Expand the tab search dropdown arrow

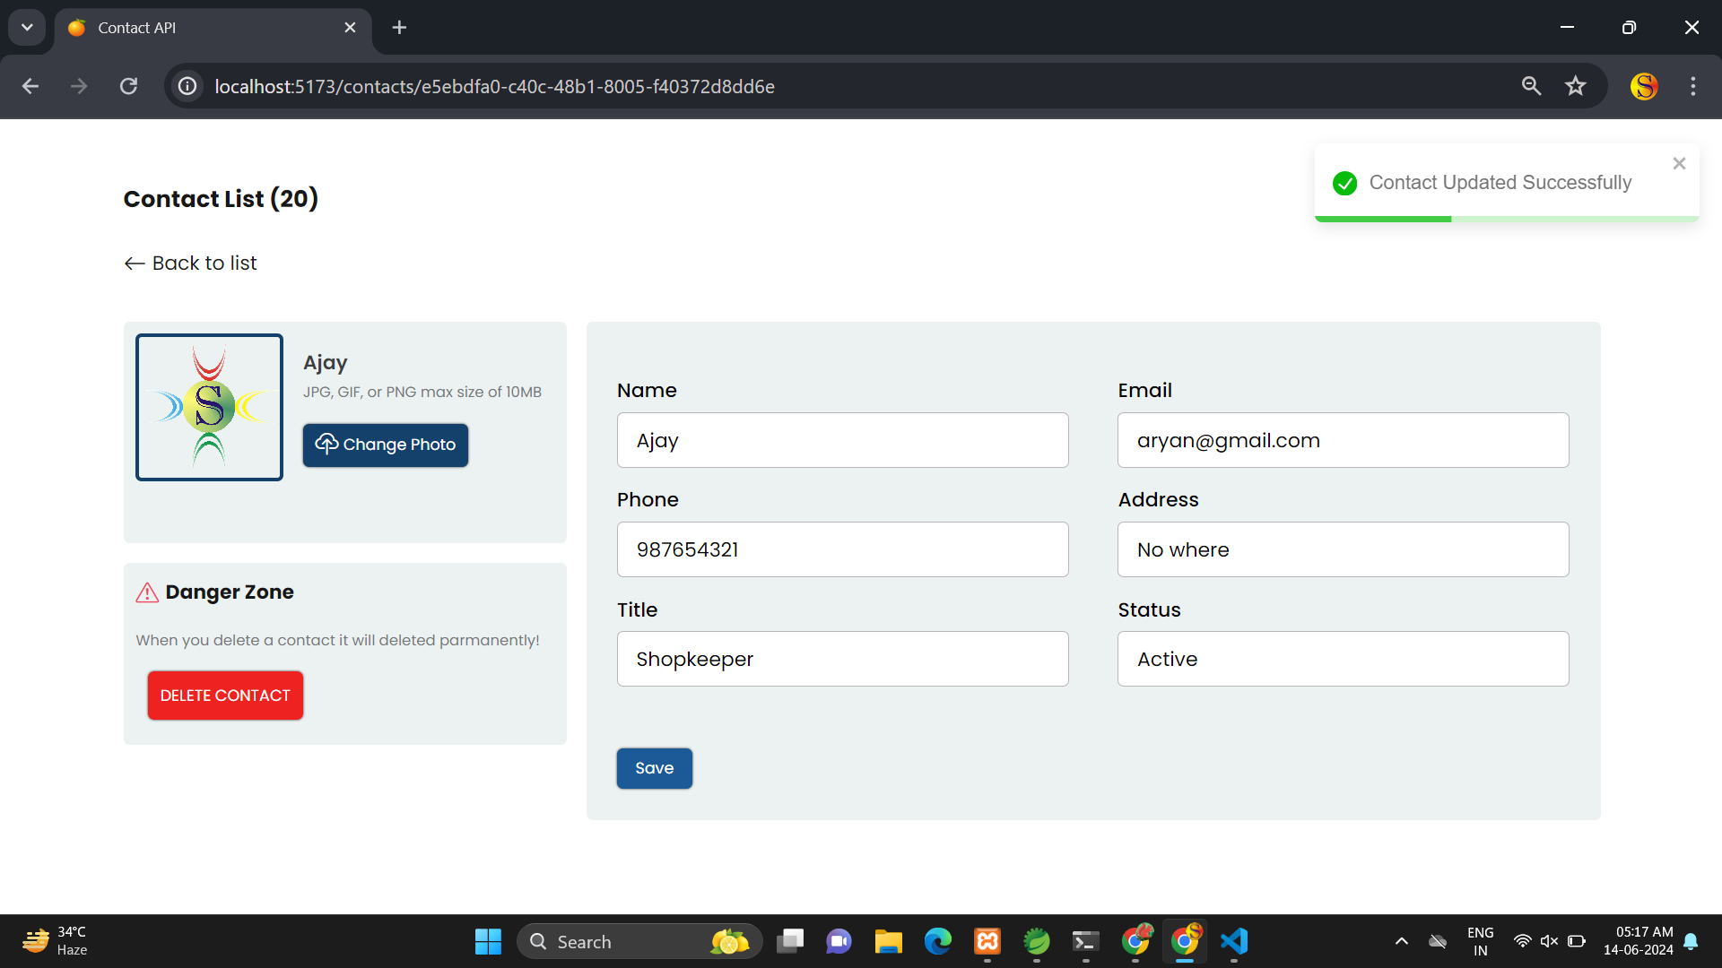pyautogui.click(x=27, y=28)
